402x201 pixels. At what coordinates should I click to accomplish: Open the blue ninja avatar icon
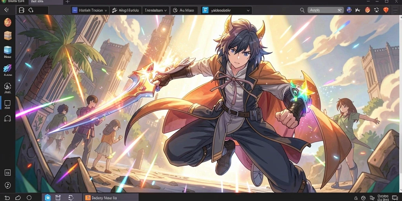[x=349, y=10]
